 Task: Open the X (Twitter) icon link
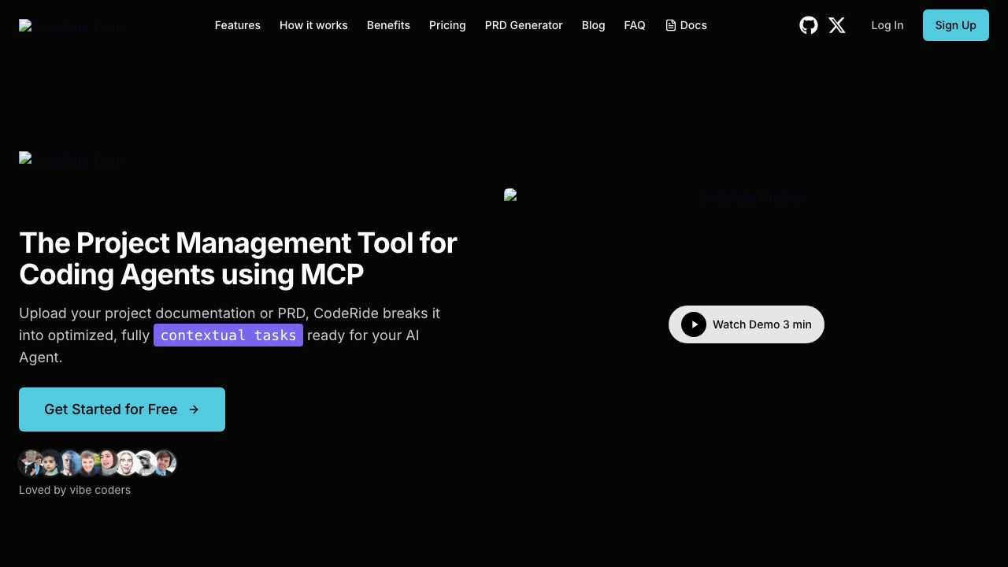(x=837, y=25)
